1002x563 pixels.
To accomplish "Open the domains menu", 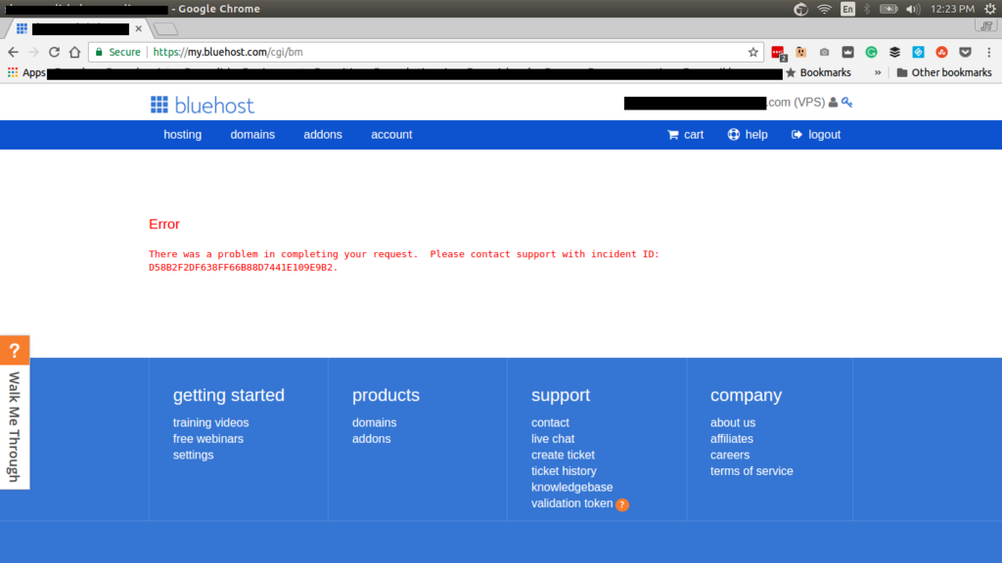I will (x=252, y=135).
